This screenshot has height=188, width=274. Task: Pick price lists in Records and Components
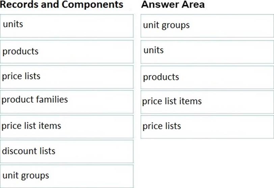point(66,77)
